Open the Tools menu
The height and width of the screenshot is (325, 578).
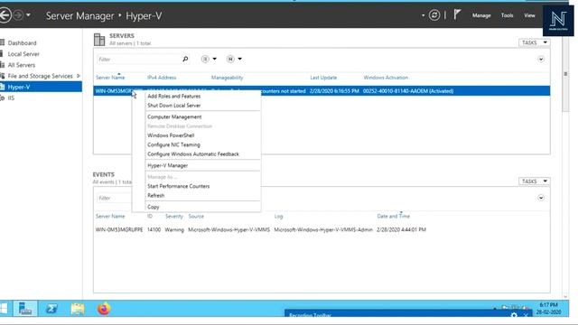[x=507, y=15]
